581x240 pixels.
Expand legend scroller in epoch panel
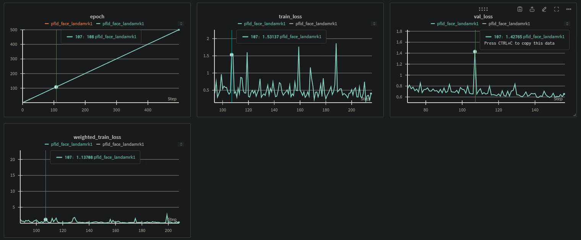pos(181,24)
